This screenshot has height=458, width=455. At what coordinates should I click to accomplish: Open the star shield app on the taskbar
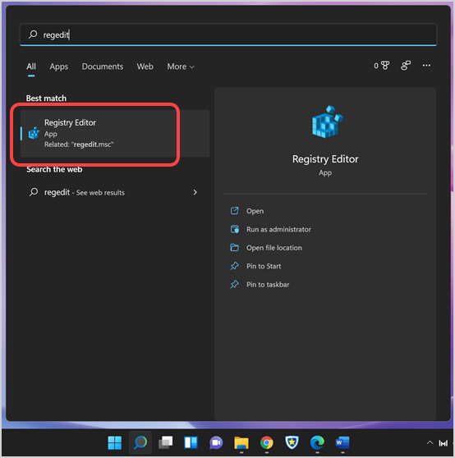[292, 442]
